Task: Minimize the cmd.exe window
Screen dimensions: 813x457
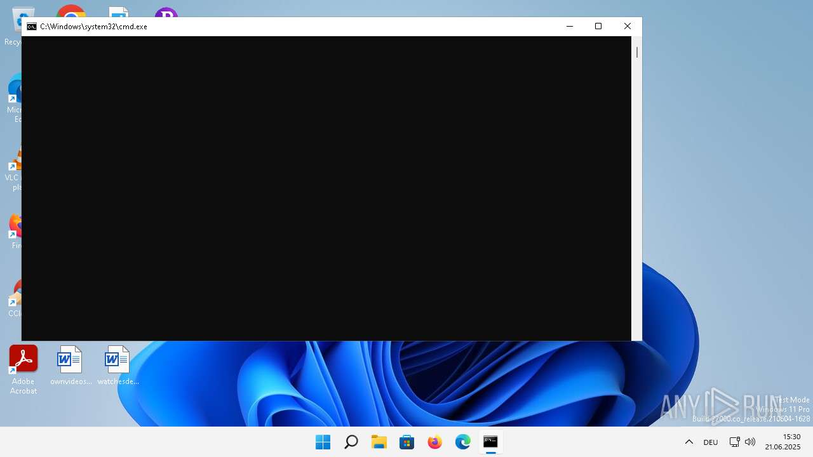Action: 569,26
